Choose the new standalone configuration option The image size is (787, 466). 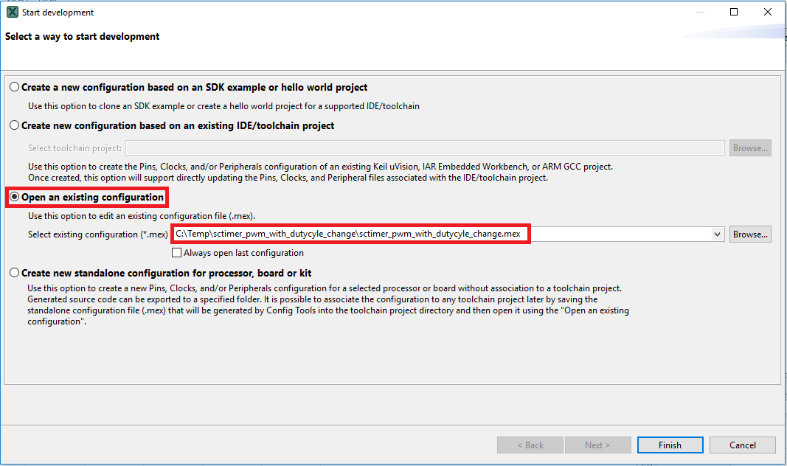15,273
